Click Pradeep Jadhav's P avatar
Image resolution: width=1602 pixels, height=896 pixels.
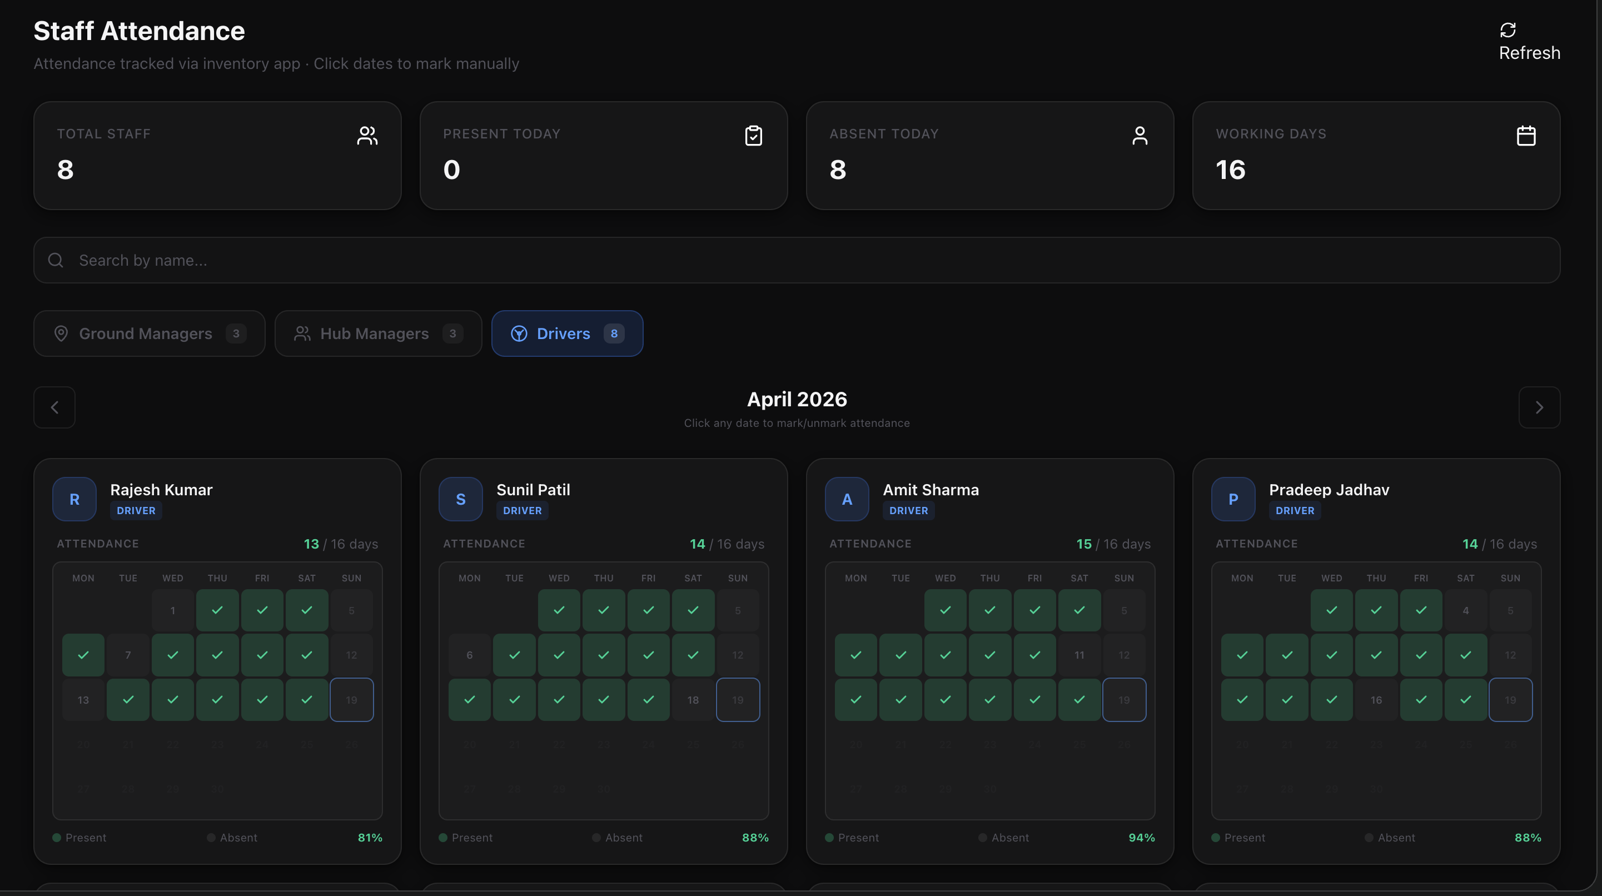click(x=1233, y=499)
